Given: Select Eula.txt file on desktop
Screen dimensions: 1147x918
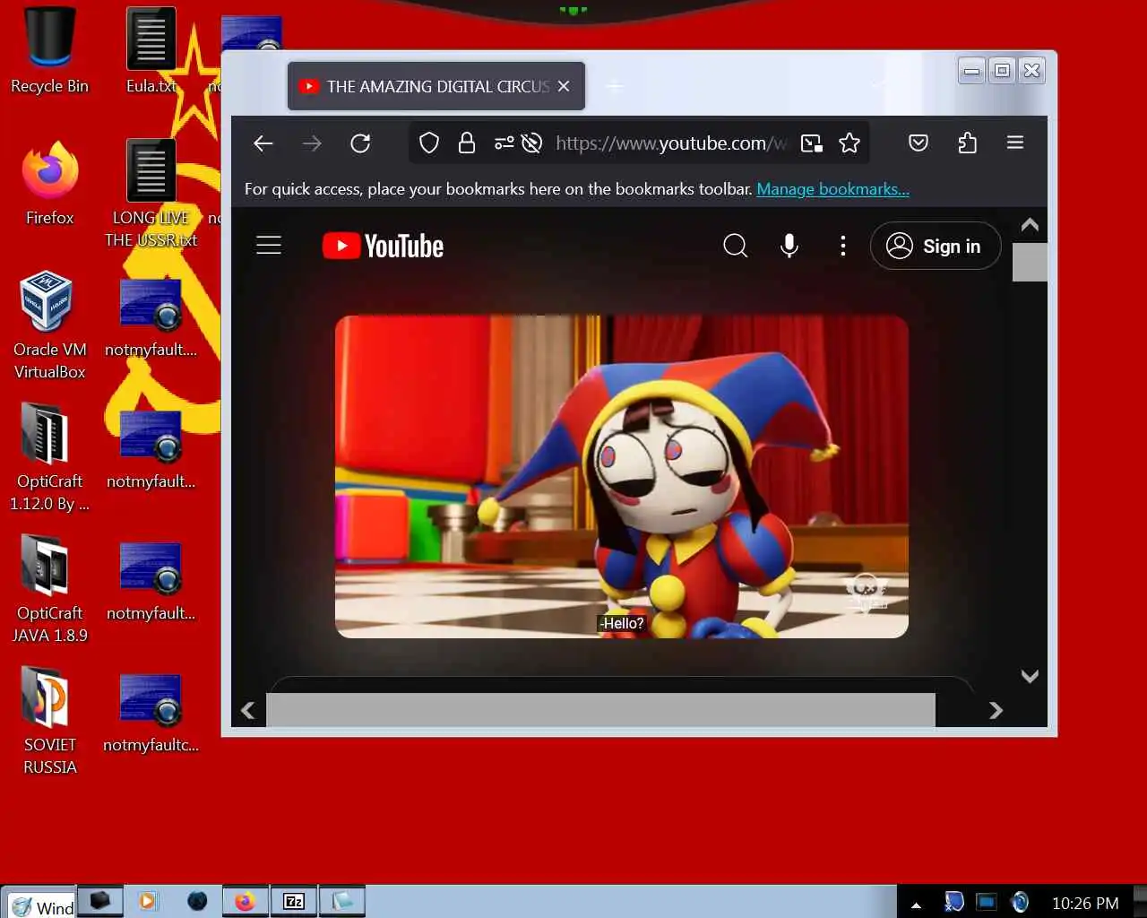Looking at the screenshot, I should point(151,51).
